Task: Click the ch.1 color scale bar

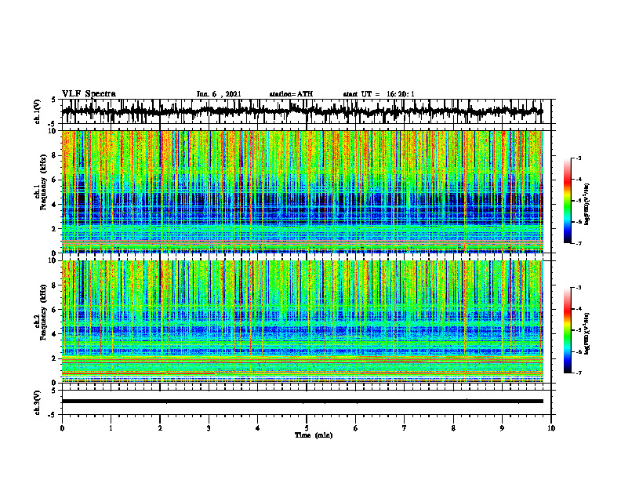Action: (568, 201)
